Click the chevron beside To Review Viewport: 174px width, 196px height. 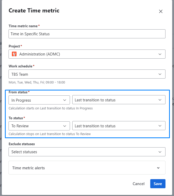click(65, 126)
